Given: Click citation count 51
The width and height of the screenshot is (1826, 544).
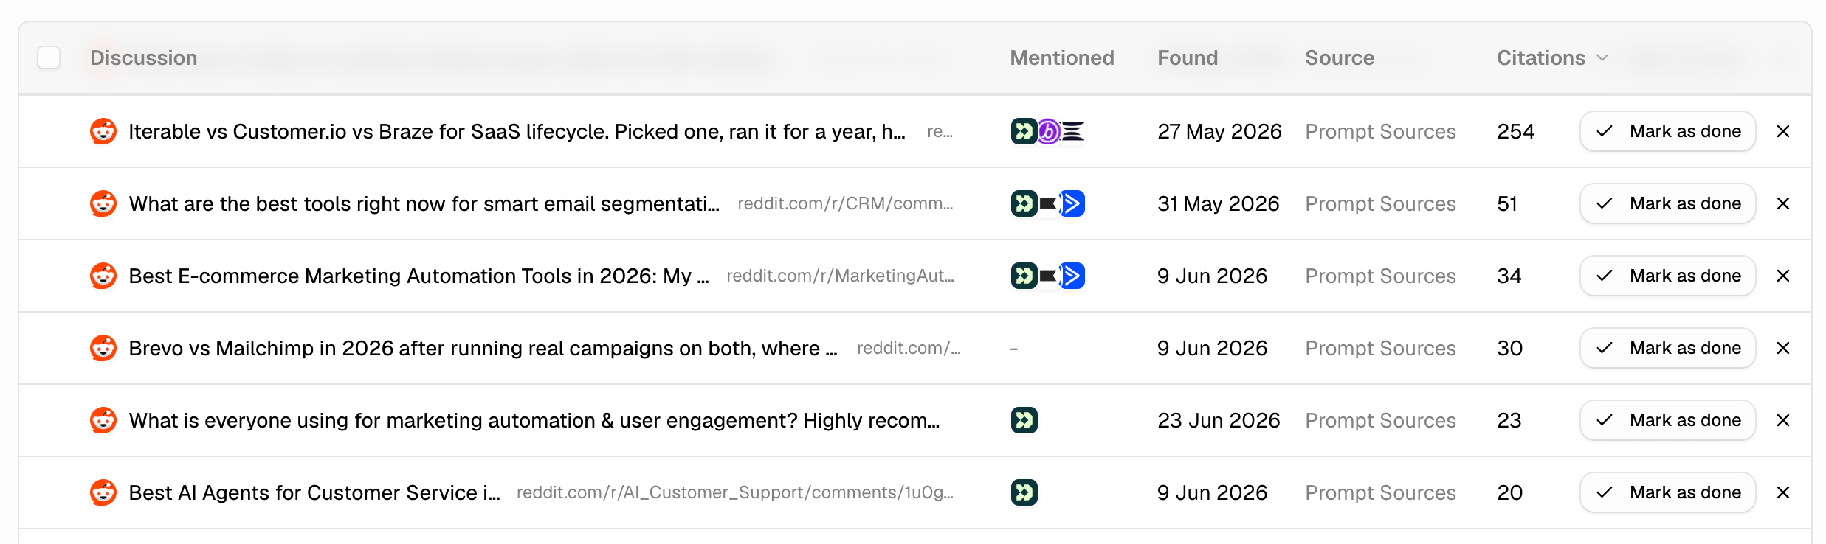Looking at the screenshot, I should (1507, 203).
